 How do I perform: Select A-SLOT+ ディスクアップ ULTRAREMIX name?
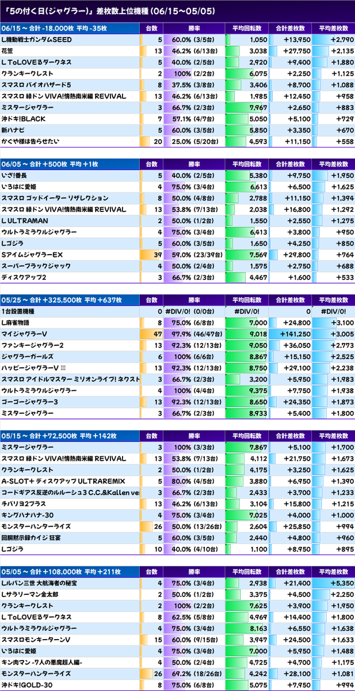pyautogui.click(x=64, y=481)
